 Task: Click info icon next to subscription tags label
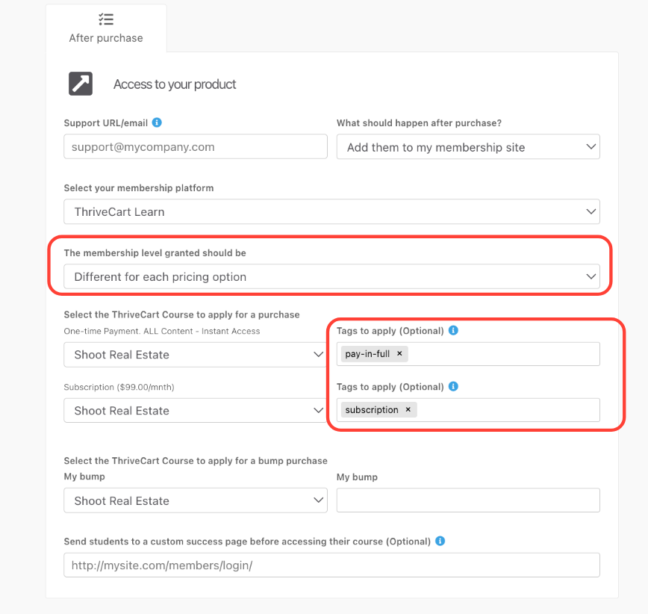(x=454, y=386)
